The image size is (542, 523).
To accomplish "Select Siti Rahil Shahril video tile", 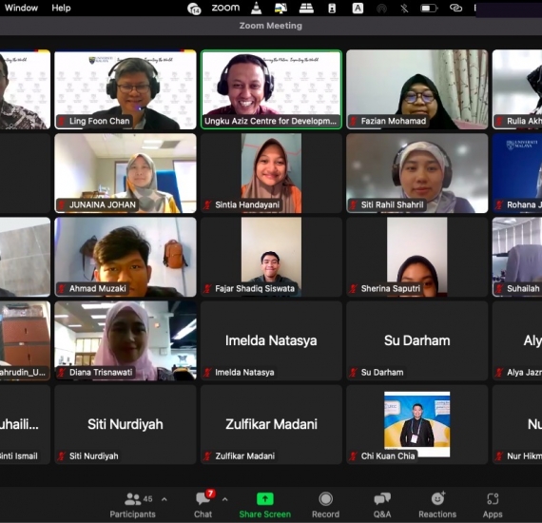I will (417, 173).
